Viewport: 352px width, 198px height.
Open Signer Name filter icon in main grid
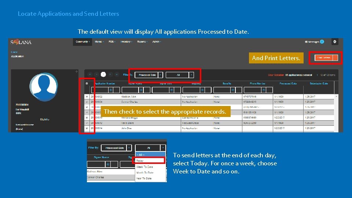pos(141,90)
